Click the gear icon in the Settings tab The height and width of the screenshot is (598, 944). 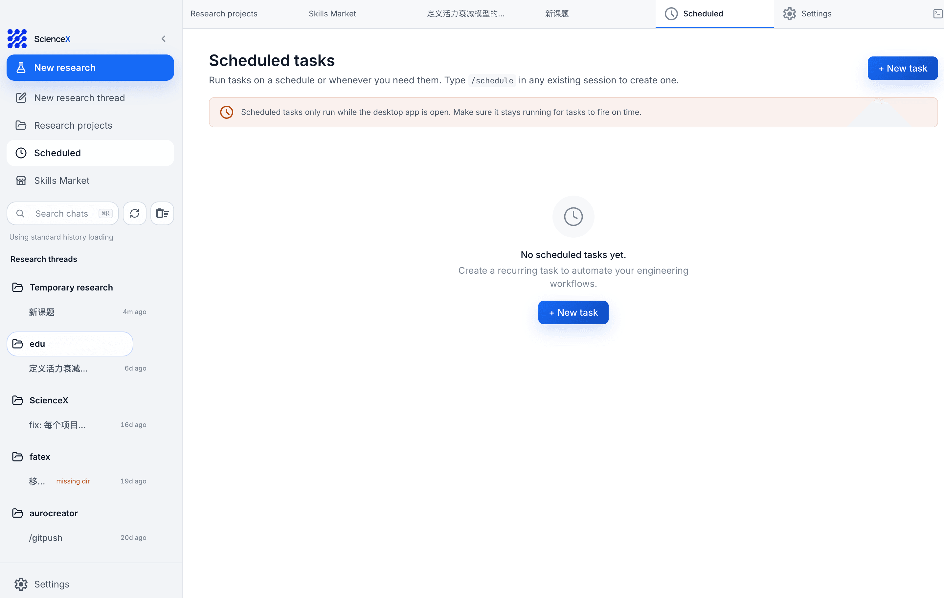789,14
